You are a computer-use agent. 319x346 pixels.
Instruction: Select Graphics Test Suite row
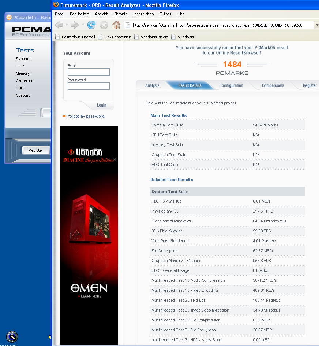coord(227,155)
